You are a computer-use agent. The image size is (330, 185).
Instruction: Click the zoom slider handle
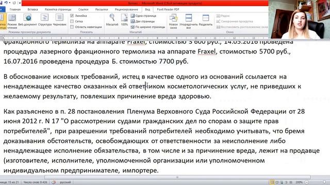pos(324,182)
